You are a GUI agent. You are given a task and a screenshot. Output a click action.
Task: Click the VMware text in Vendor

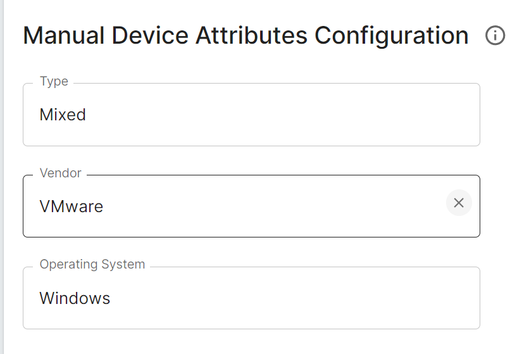click(x=71, y=206)
